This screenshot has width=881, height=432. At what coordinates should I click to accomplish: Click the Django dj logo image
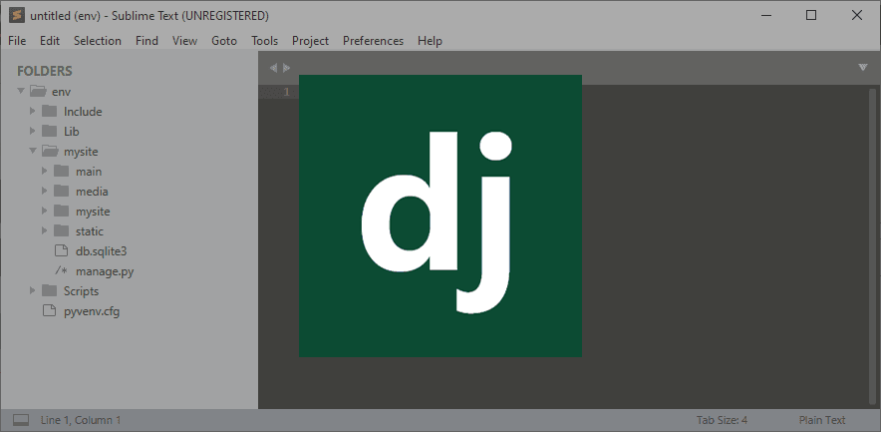coord(440,216)
